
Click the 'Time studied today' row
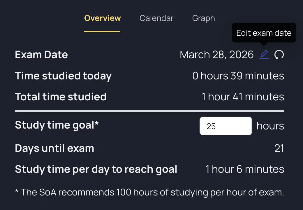point(63,76)
